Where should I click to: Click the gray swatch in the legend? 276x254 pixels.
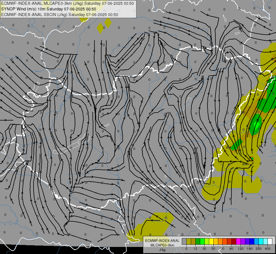click(x=184, y=241)
